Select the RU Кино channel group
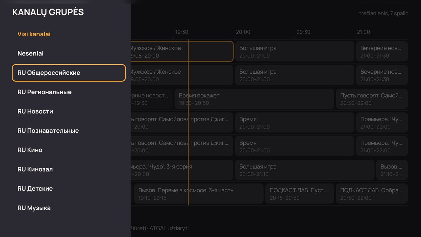This screenshot has height=237, width=421. click(69, 150)
